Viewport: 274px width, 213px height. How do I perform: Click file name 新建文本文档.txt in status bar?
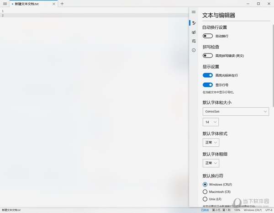(11, 210)
